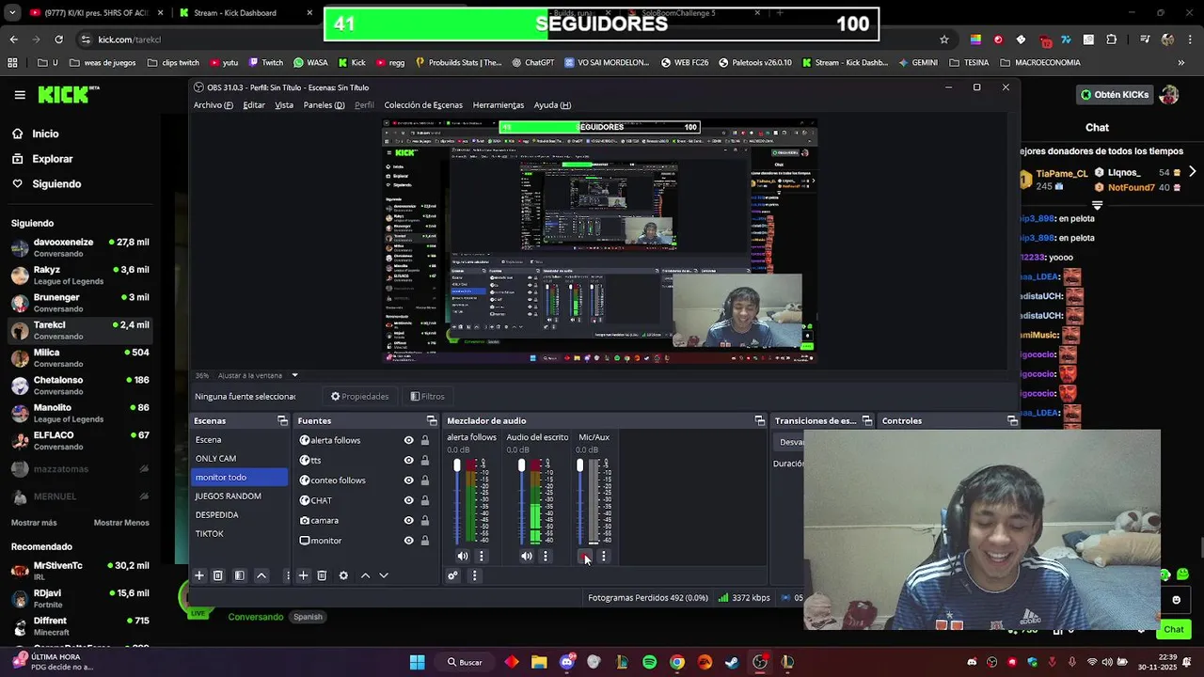Open Discord from the taskbar
This screenshot has height=677, width=1204.
click(566, 662)
